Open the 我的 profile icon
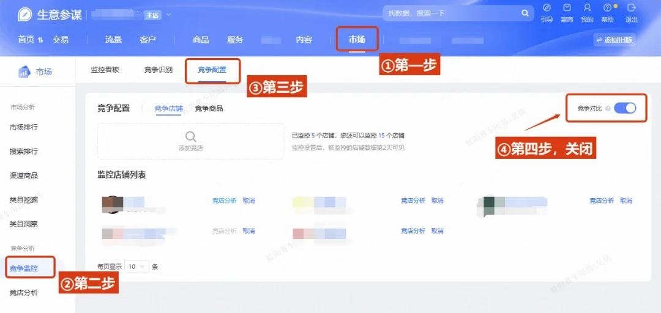This screenshot has width=661, height=313. tap(587, 7)
